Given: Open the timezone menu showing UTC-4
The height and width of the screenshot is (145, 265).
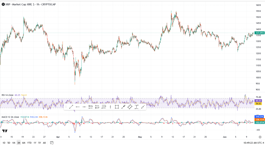Looking at the screenshot, I should [x=257, y=143].
